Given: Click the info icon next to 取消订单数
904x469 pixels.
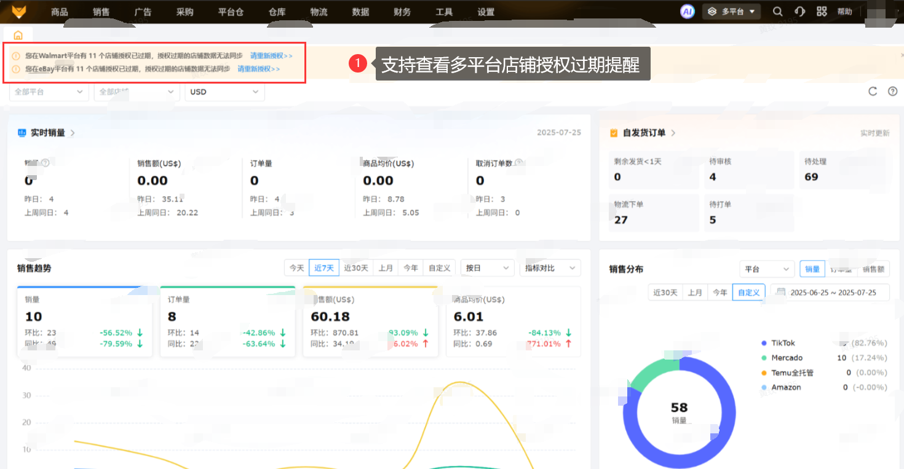Looking at the screenshot, I should (518, 163).
